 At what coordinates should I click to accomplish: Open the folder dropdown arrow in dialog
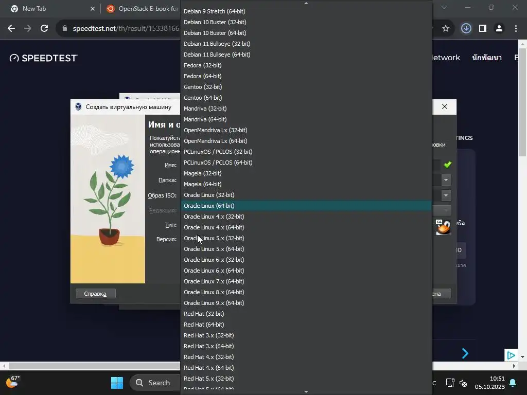pyautogui.click(x=446, y=180)
